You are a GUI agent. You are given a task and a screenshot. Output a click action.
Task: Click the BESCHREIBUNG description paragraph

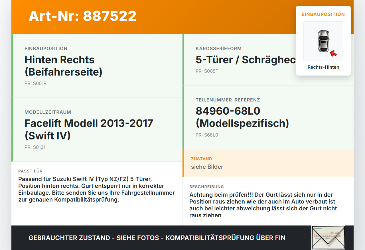(x=263, y=205)
